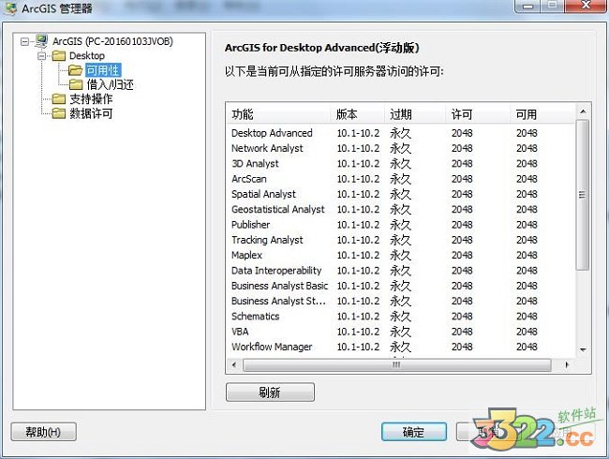Viewport: 609px width, 459px height.
Task: Click the ArcGIS computer icon in tree
Action: 41,41
